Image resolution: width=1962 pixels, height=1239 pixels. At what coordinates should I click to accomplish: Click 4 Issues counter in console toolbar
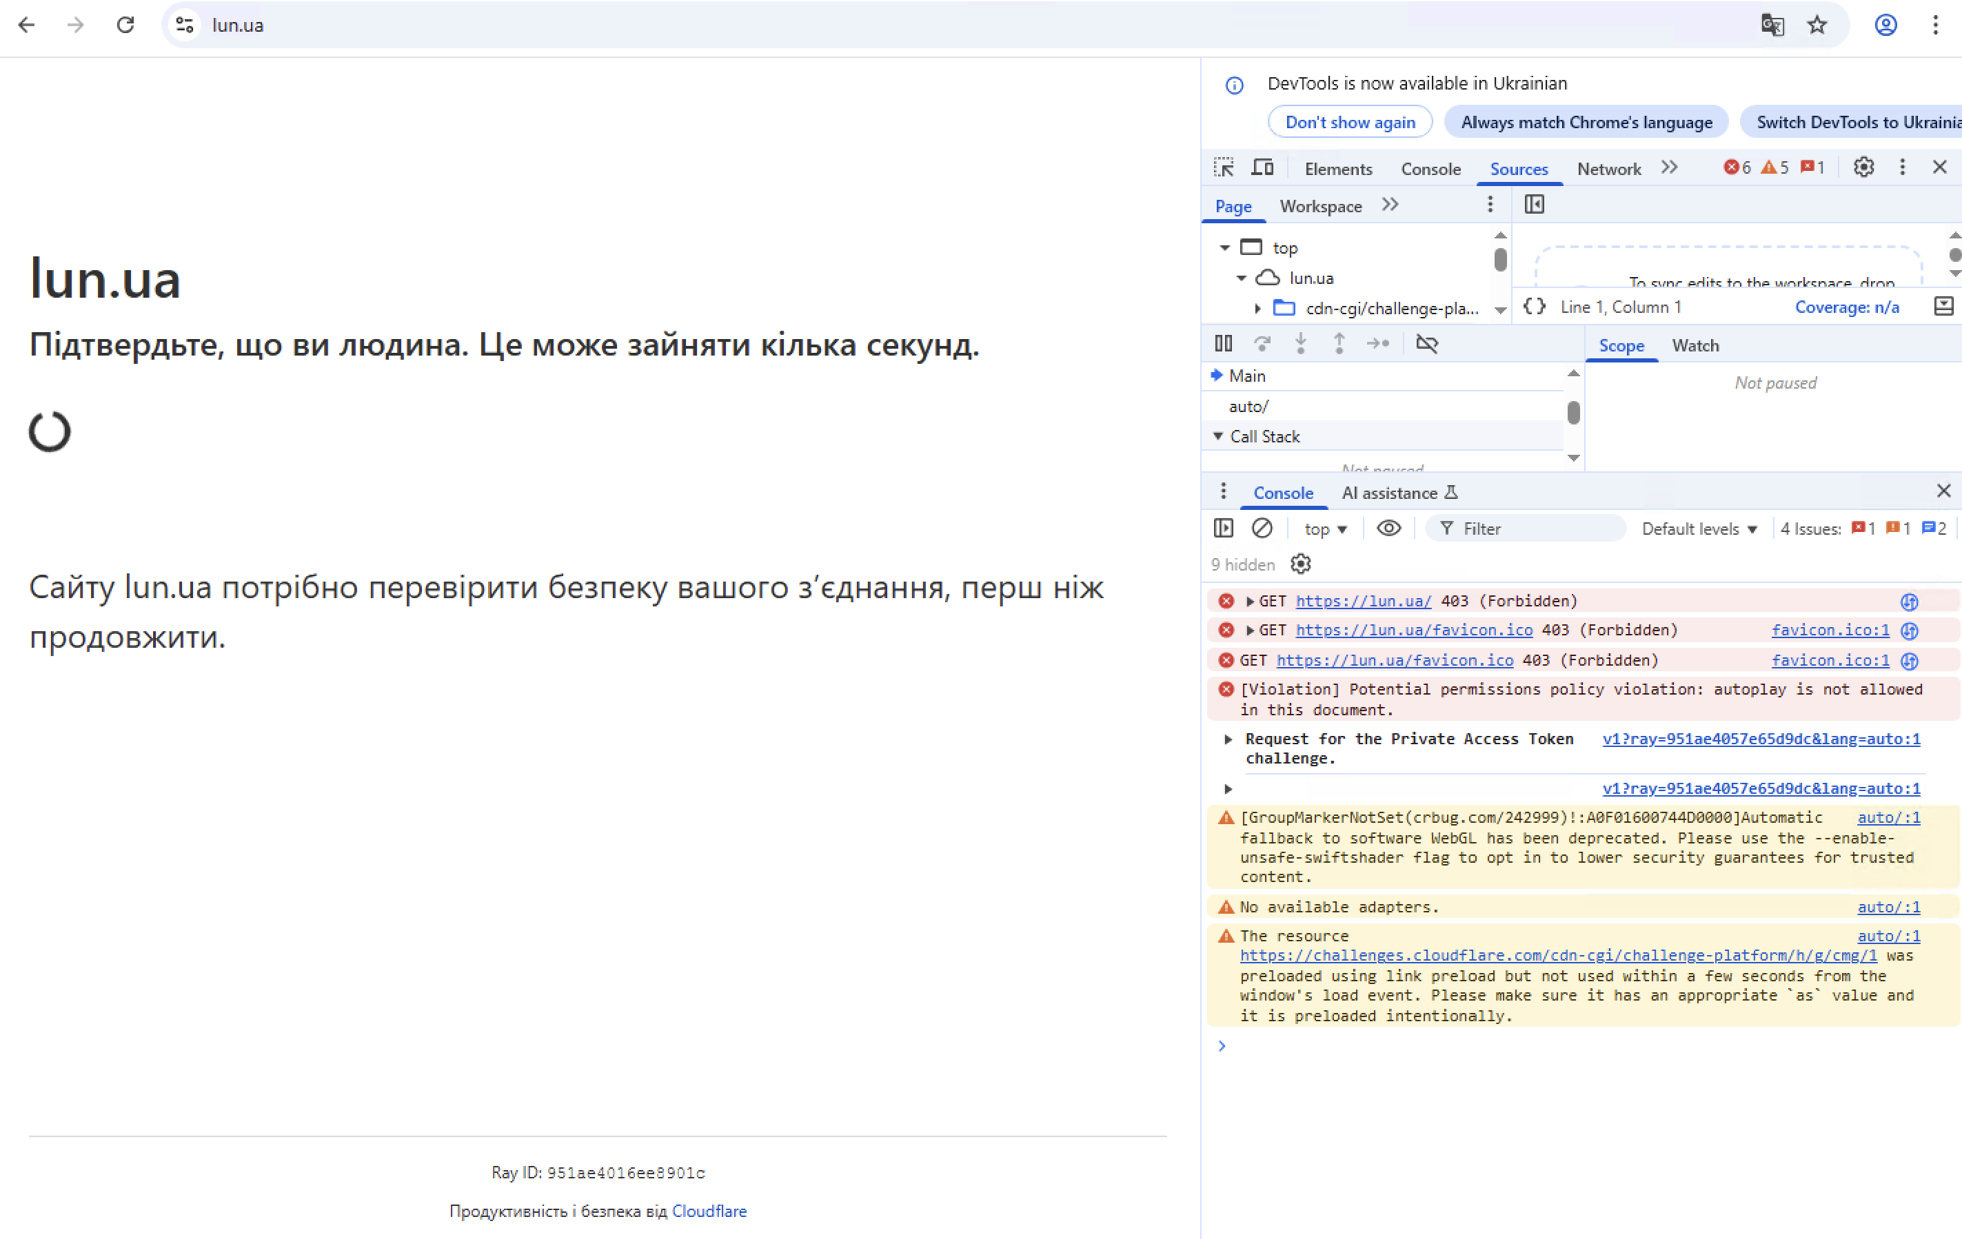1863,529
